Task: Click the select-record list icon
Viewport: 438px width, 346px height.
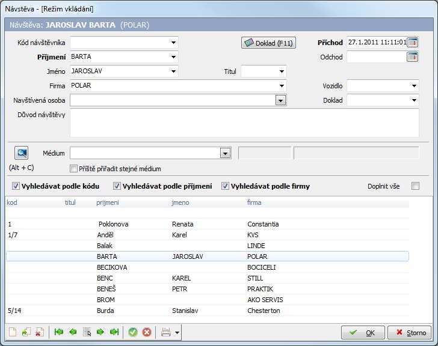Action: 87,332
